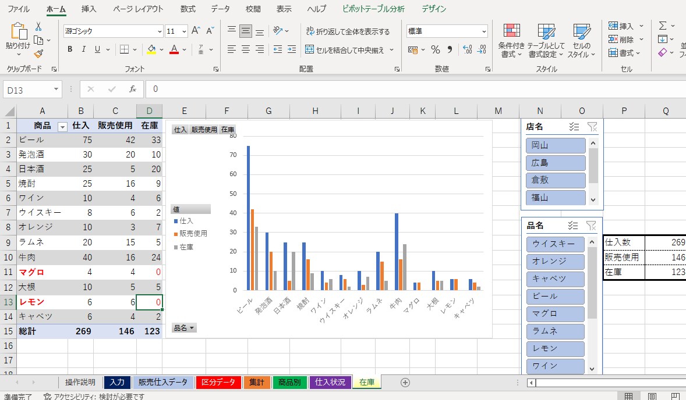Click セルを結合して中央揃え merge button
The height and width of the screenshot is (400, 686).
[x=344, y=50]
